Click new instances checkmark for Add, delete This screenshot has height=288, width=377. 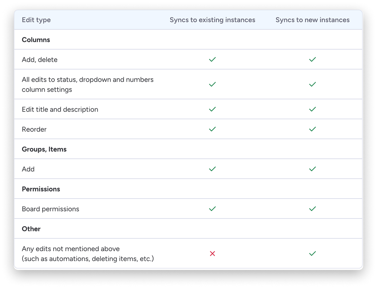(x=312, y=59)
